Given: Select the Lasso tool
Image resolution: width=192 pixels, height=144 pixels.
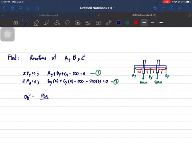Looking at the screenshot, I should click(x=67, y=23).
